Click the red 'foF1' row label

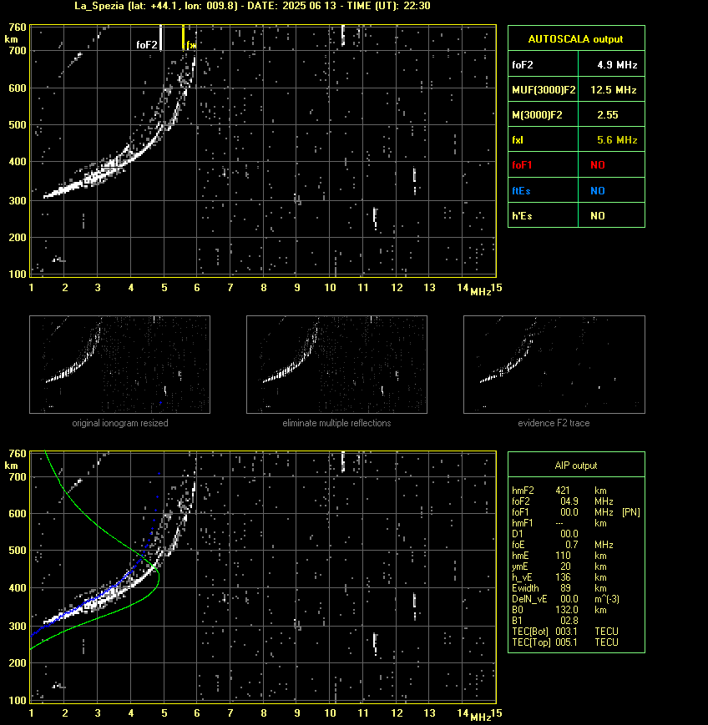click(x=522, y=165)
